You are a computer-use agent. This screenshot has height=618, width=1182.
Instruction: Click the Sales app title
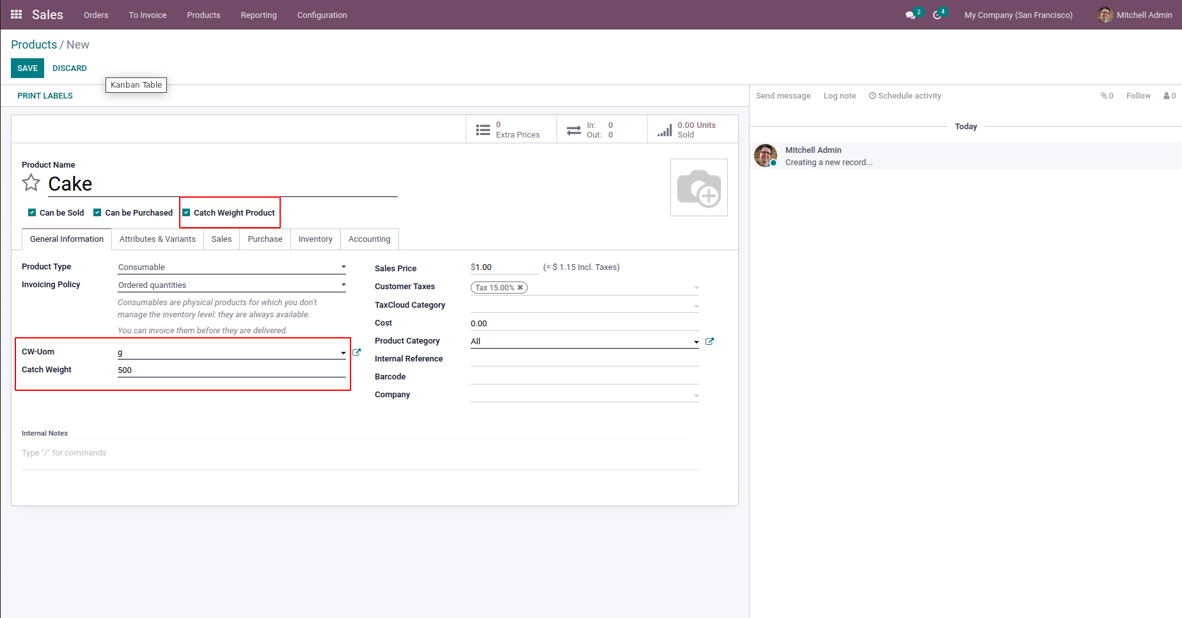(x=47, y=15)
